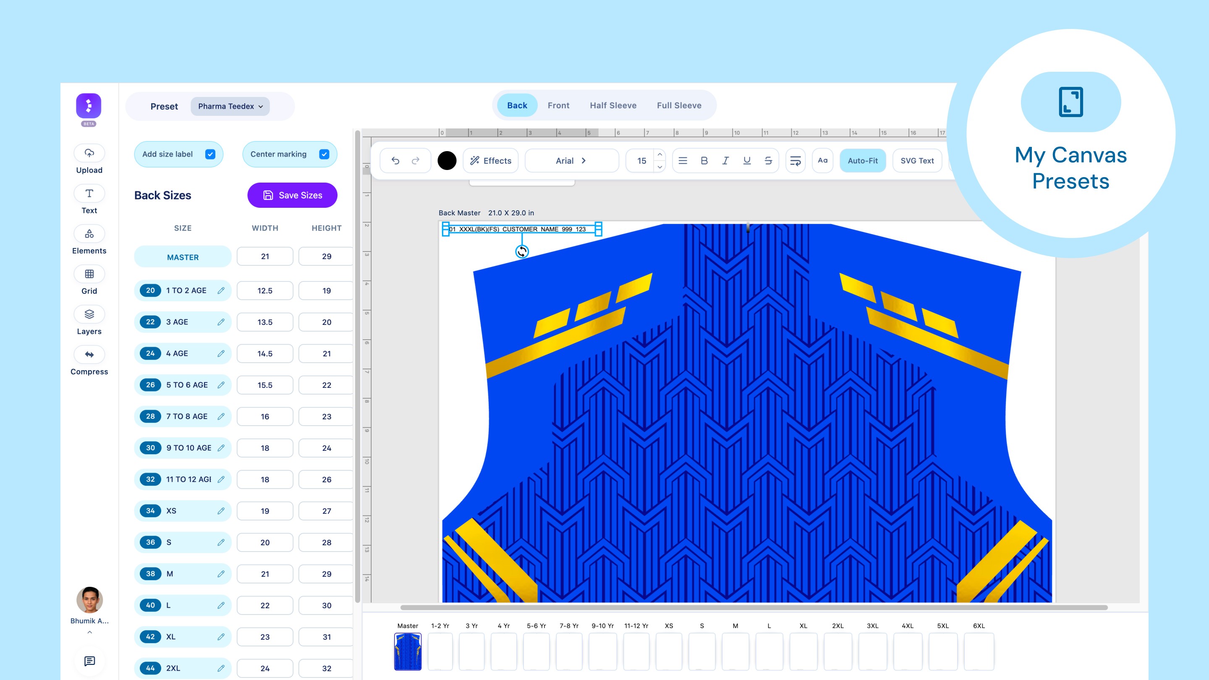The image size is (1209, 680).
Task: Edit the MASTER height field
Action: pyautogui.click(x=326, y=256)
